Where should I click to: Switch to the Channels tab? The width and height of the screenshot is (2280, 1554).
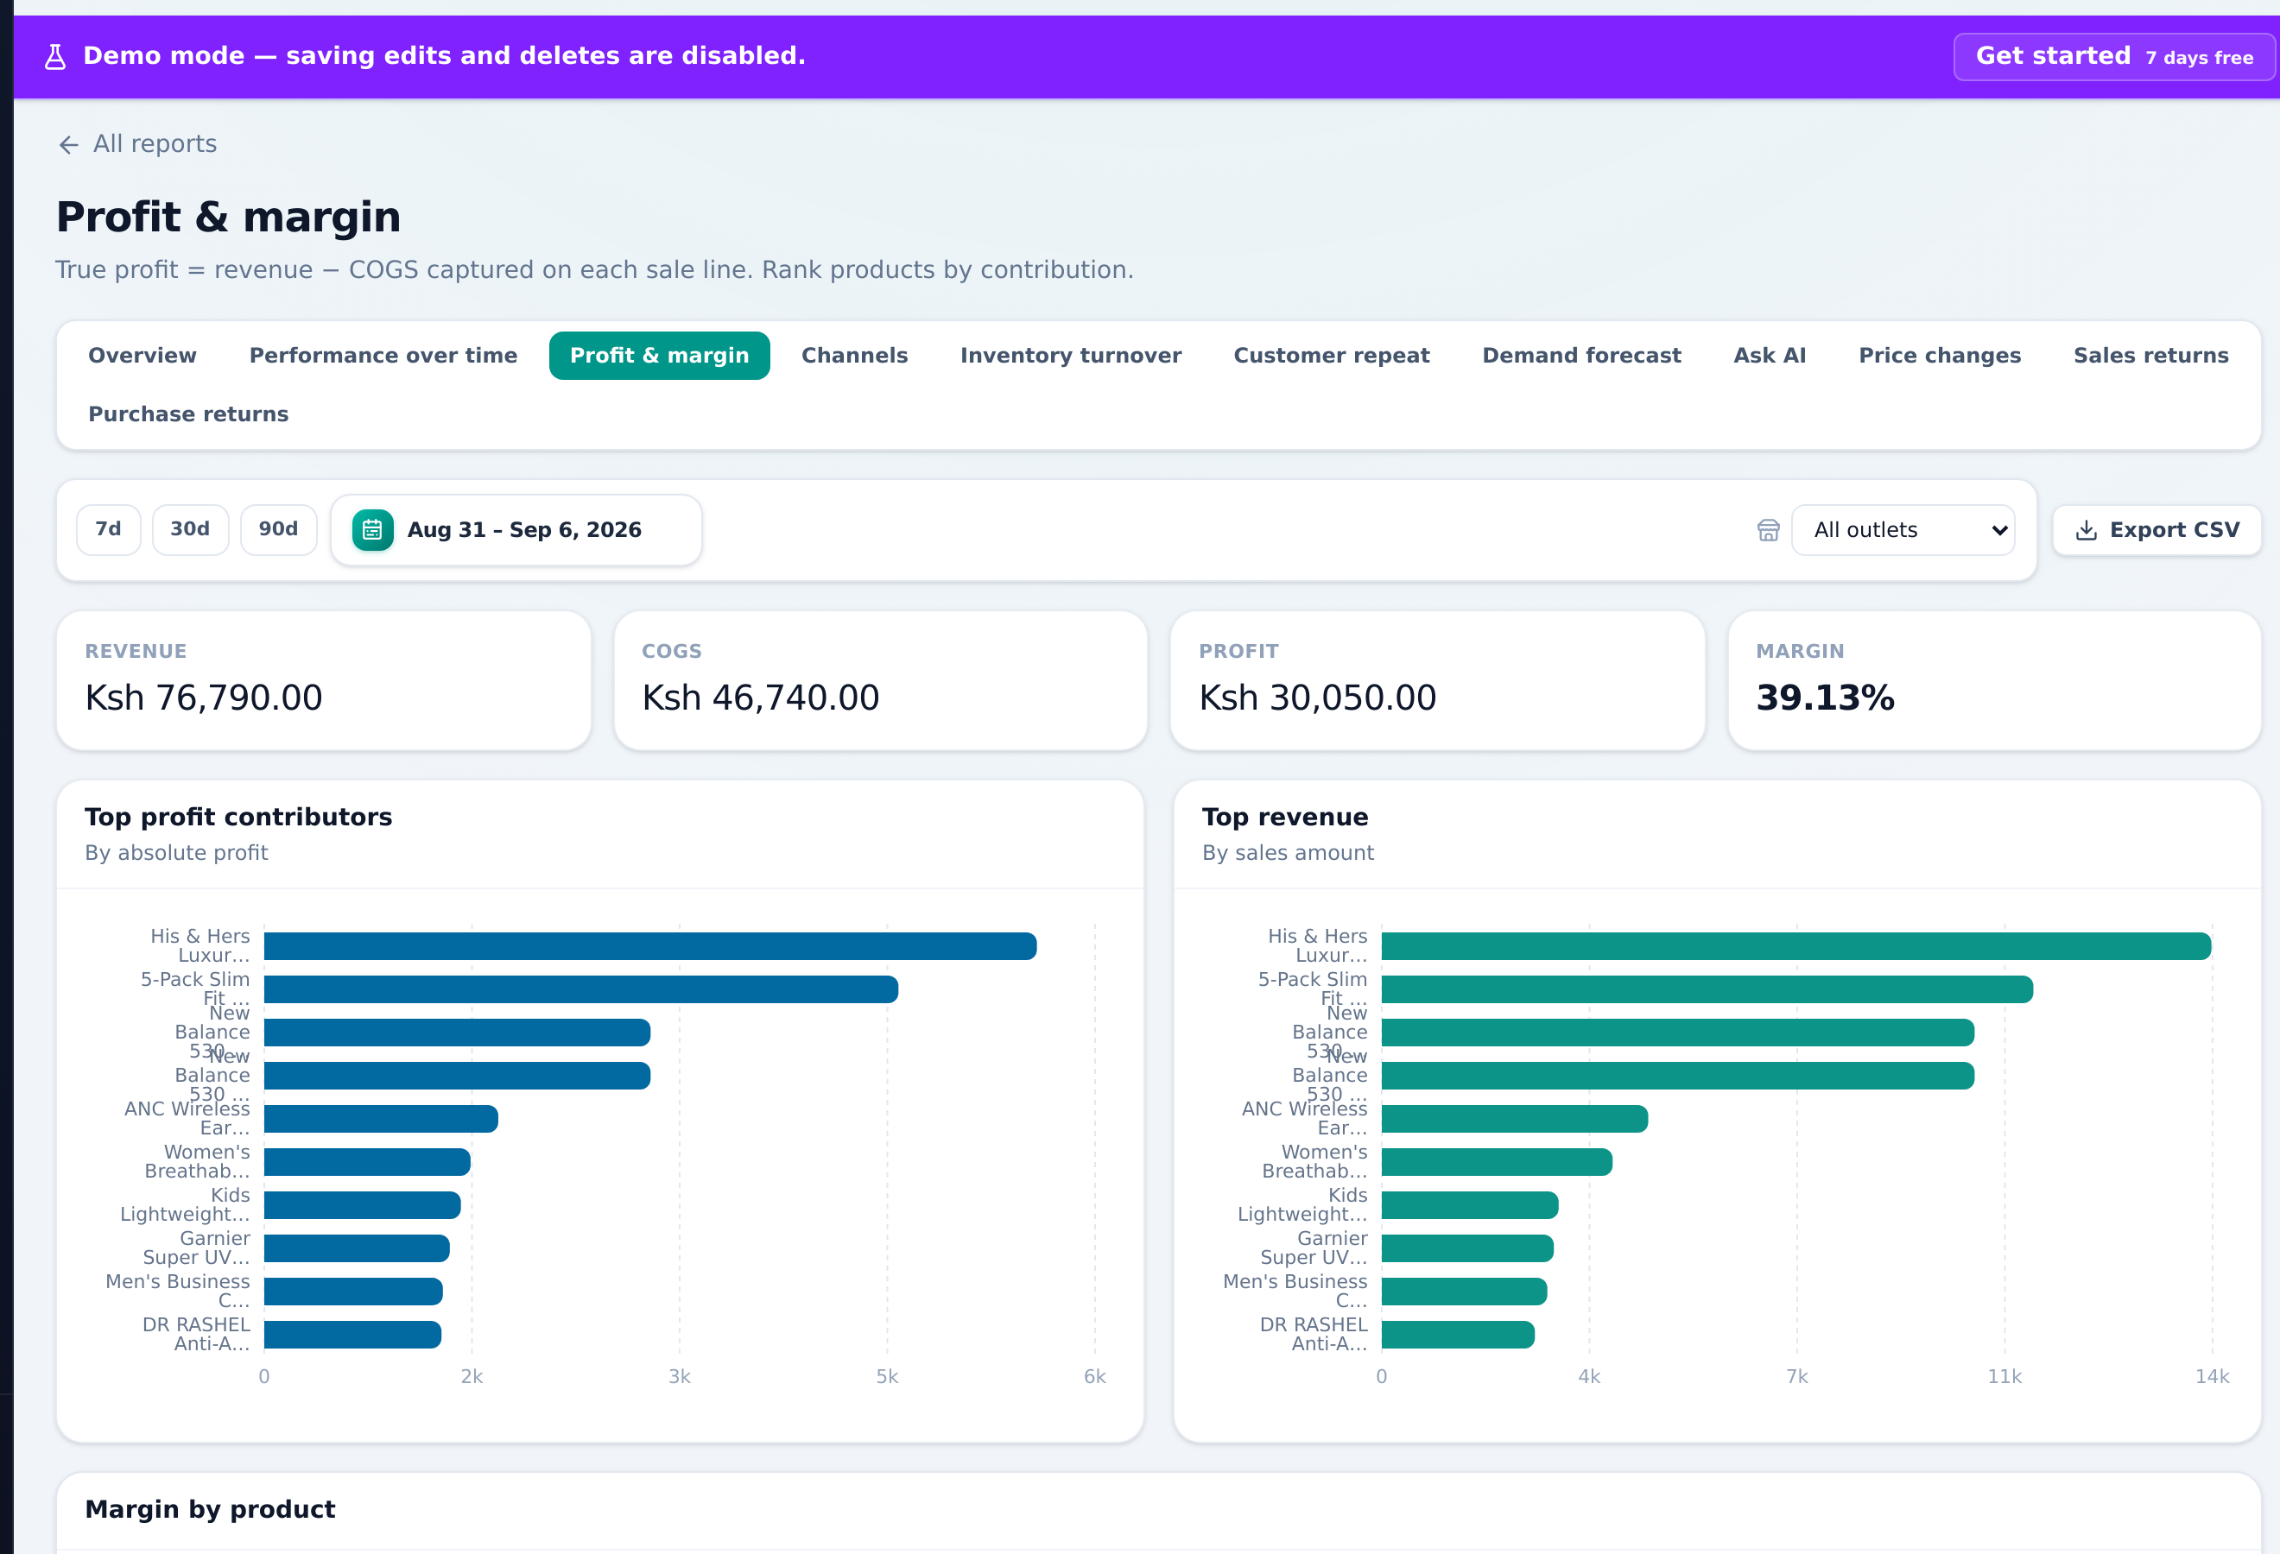pos(854,356)
